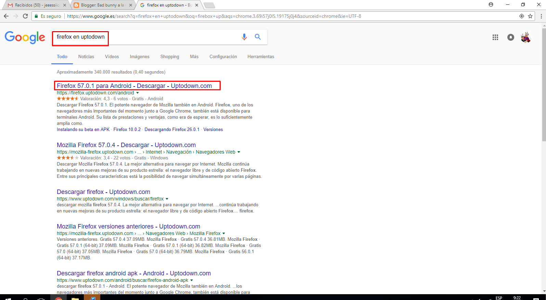Viewport: 546px width, 300px height.
Task: Open File Explorer from the taskbar
Action: [x=75, y=298]
